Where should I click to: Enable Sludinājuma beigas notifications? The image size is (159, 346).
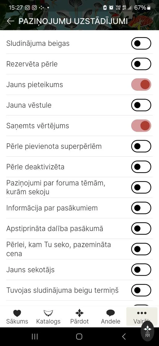coord(141,44)
